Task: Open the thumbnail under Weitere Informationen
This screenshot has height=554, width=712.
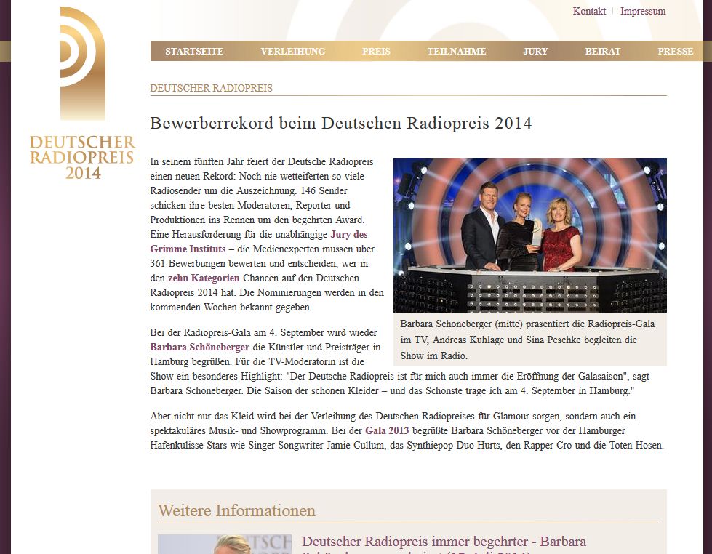Action: click(x=224, y=545)
